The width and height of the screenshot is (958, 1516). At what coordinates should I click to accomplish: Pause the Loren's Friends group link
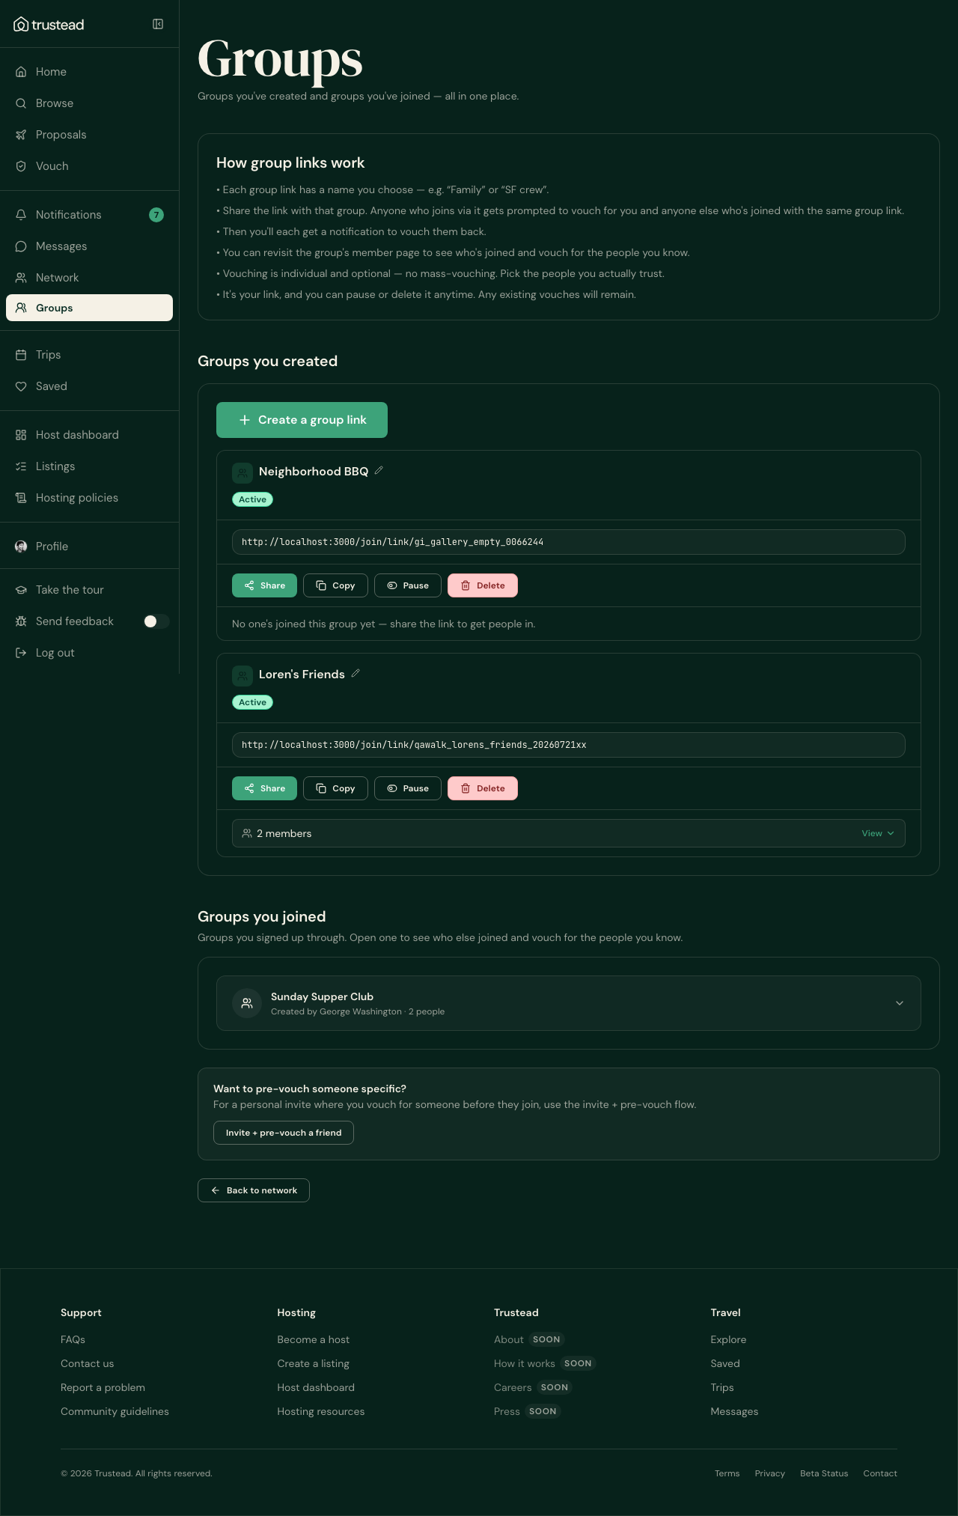[408, 788]
